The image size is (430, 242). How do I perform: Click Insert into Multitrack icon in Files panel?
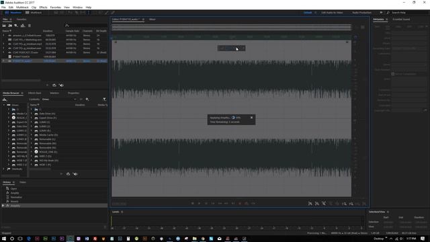click(23, 26)
